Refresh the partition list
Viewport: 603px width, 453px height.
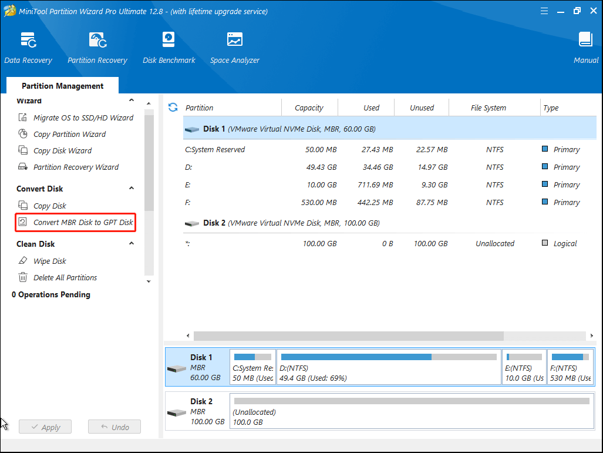point(172,107)
